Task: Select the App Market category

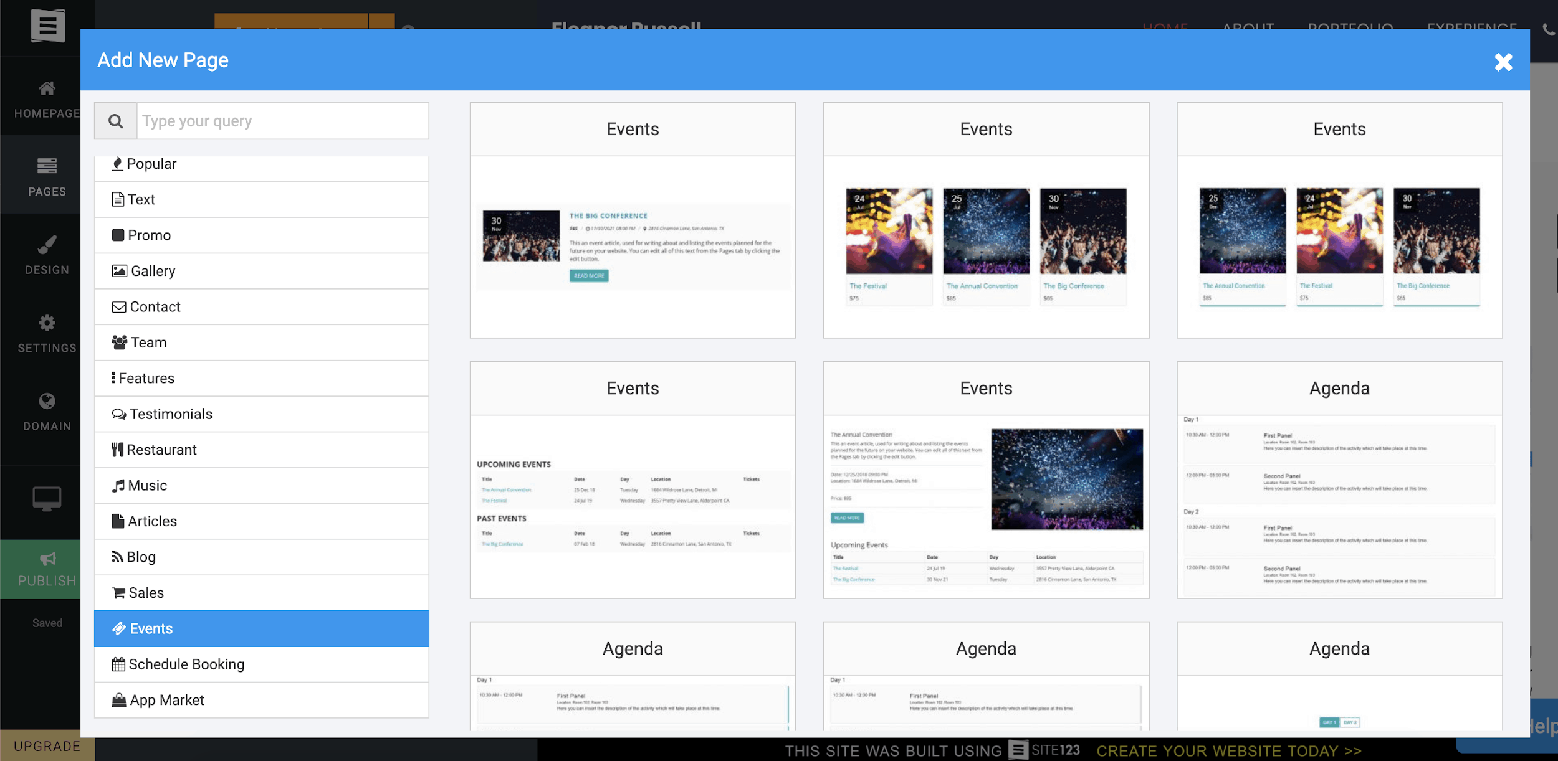Action: click(262, 700)
